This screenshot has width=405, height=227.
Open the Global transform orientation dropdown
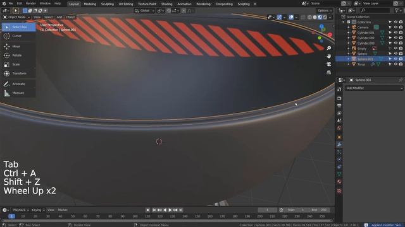(145, 11)
